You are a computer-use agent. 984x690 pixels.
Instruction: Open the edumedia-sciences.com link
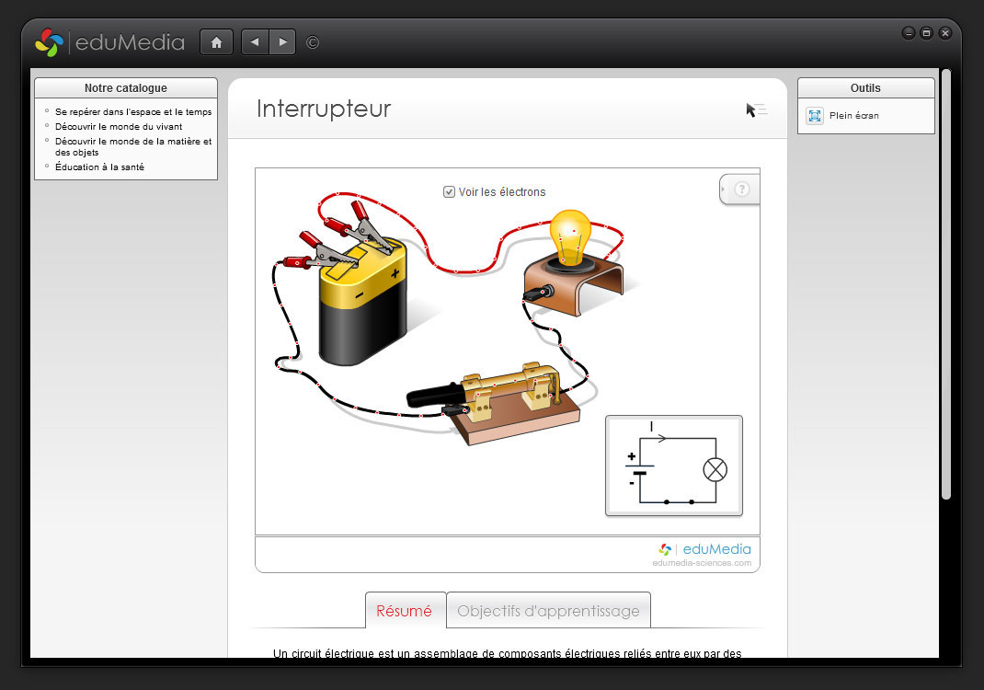(x=702, y=563)
